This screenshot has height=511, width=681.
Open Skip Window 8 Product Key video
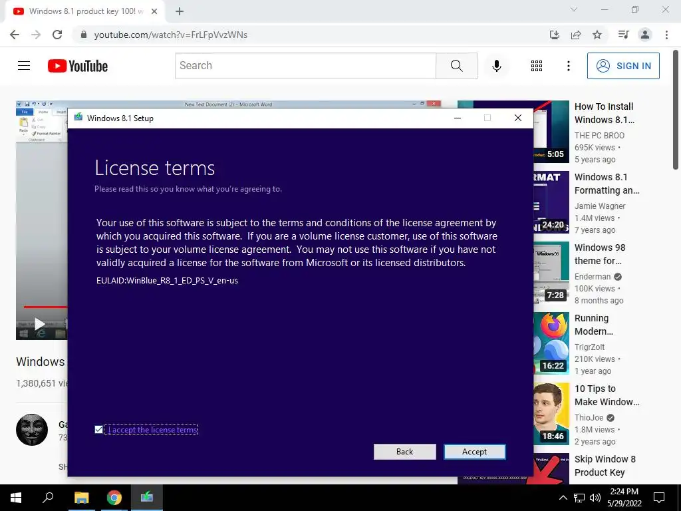605,466
